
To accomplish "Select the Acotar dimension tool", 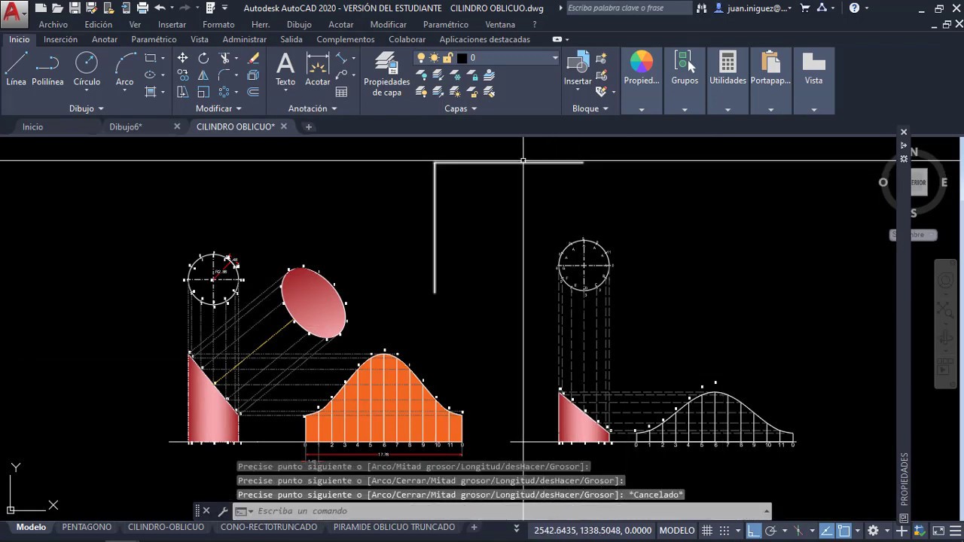I will click(318, 69).
